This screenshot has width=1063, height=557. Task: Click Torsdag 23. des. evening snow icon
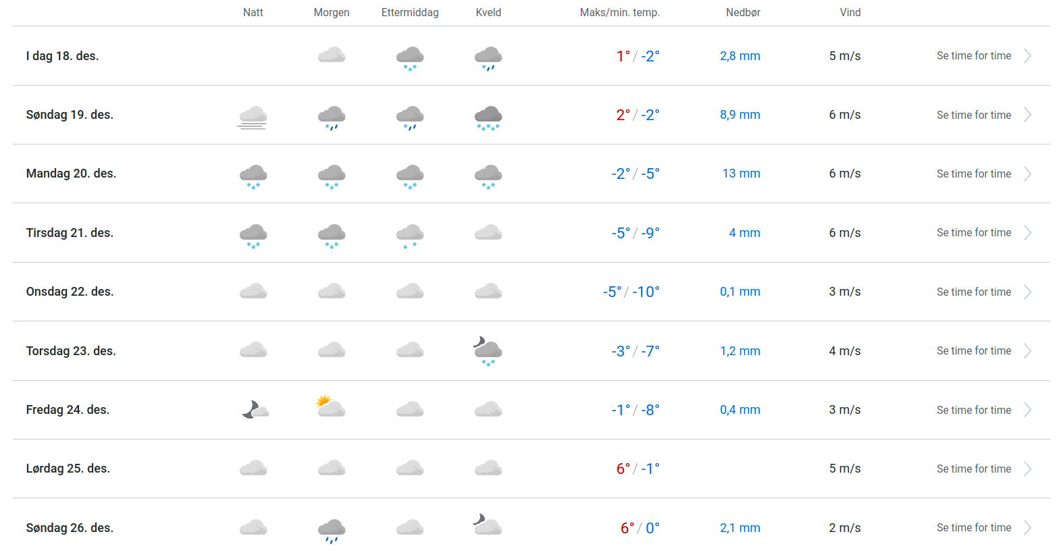[488, 352]
